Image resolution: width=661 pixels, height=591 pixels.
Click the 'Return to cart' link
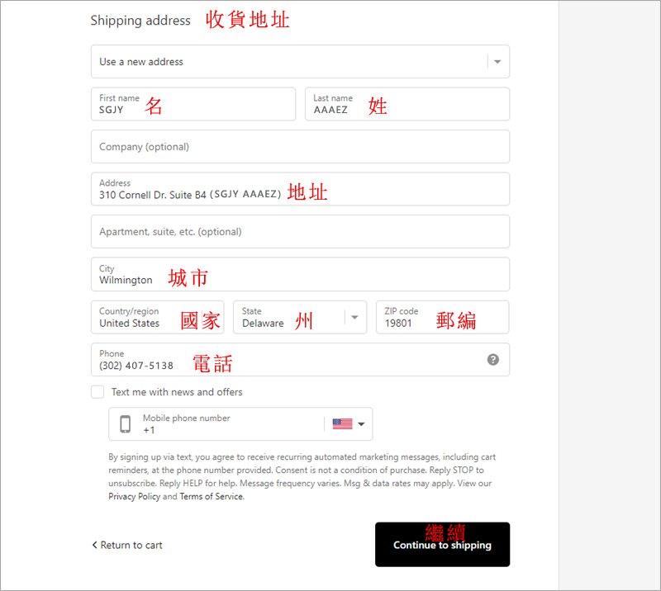click(x=131, y=545)
